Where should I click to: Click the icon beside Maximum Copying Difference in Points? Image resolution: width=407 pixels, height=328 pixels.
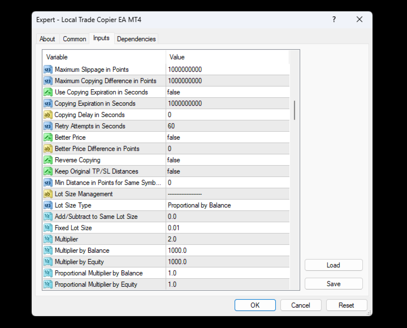pyautogui.click(x=47, y=81)
